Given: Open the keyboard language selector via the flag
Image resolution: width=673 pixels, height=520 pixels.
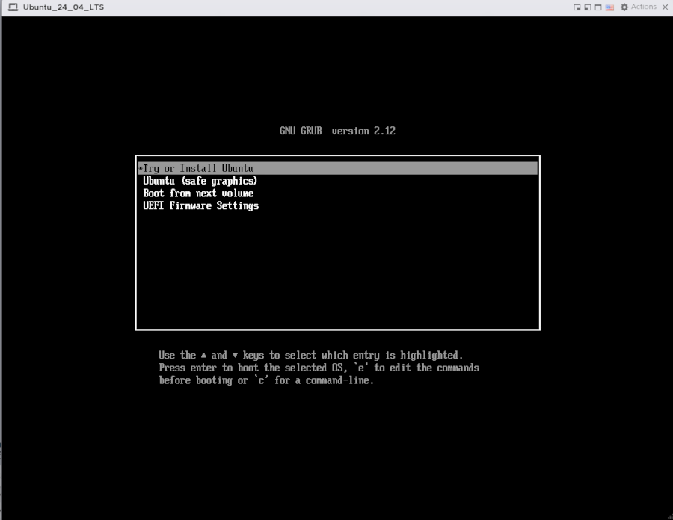Looking at the screenshot, I should [x=608, y=7].
